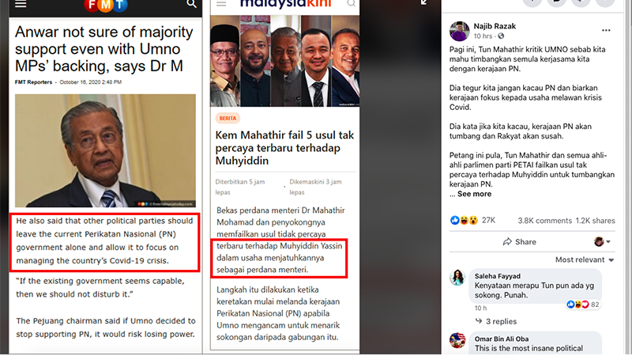The image size is (632, 356).
Task: Open the profile selector dropdown beside Share
Action: (602, 242)
